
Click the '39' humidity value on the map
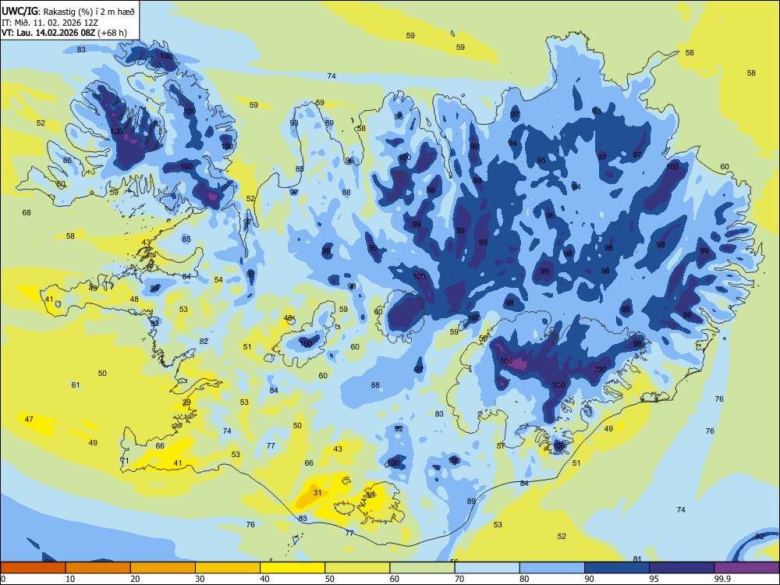click(x=186, y=402)
